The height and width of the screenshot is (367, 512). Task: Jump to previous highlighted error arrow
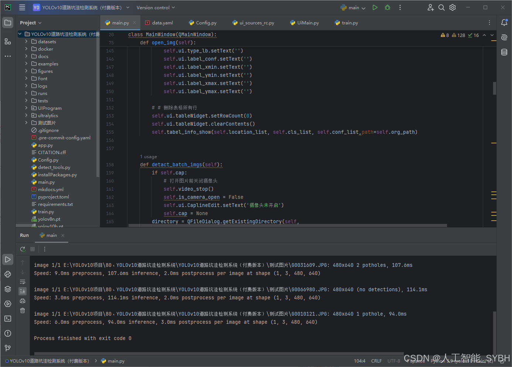pos(484,35)
